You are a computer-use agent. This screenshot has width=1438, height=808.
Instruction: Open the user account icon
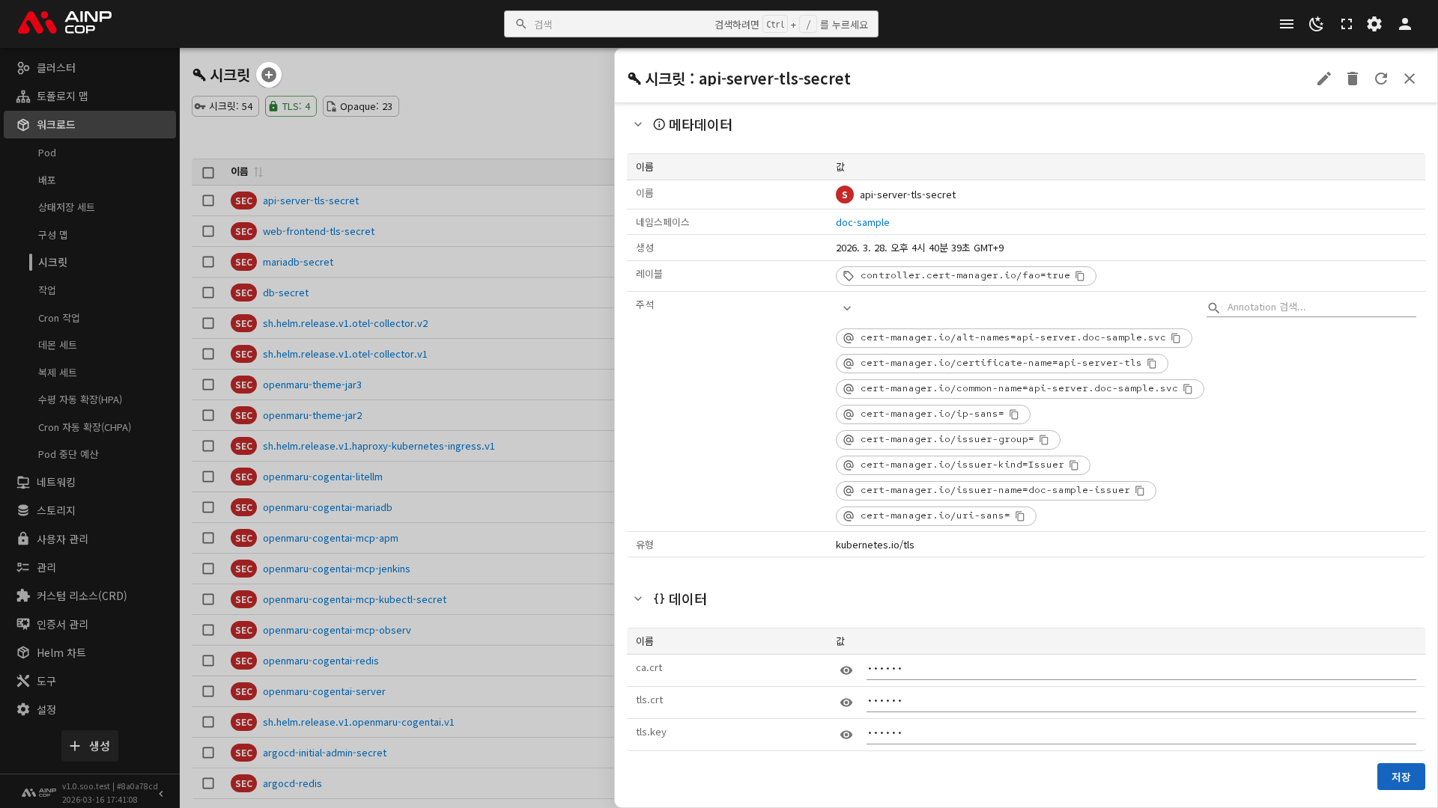tap(1404, 24)
